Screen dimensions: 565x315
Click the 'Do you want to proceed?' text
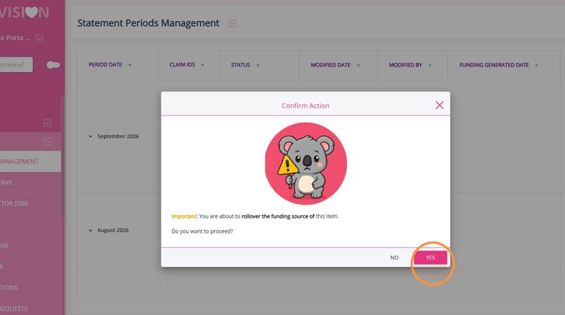(x=202, y=232)
